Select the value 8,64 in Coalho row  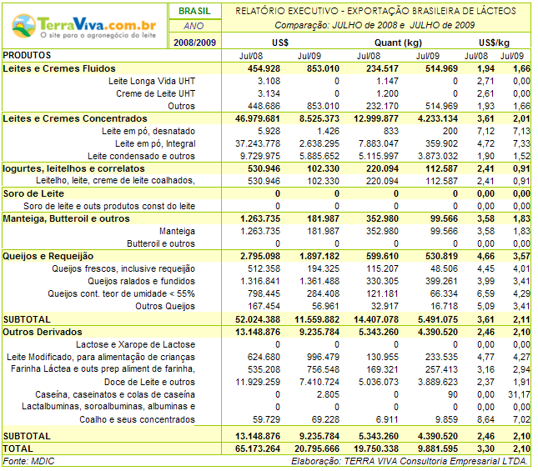tap(485, 419)
